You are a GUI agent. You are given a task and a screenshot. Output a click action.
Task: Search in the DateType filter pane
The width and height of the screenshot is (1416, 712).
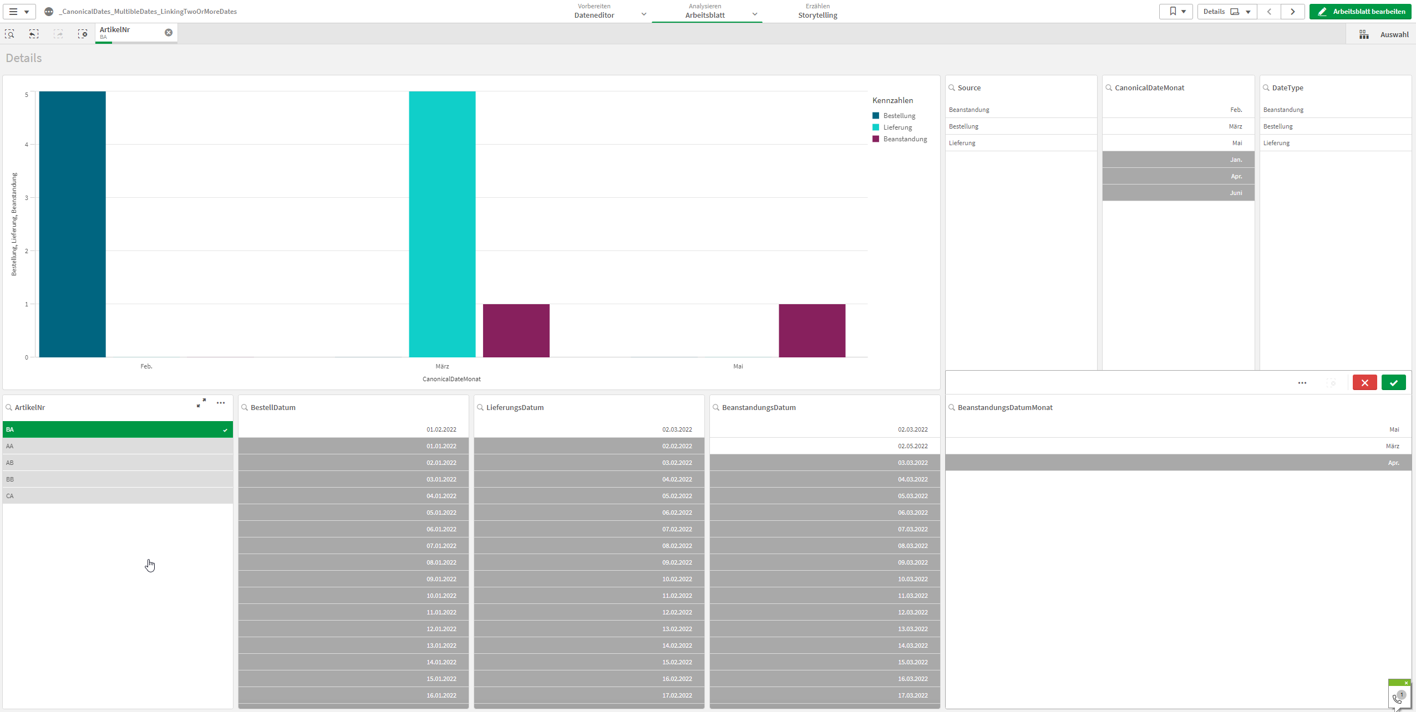point(1266,88)
